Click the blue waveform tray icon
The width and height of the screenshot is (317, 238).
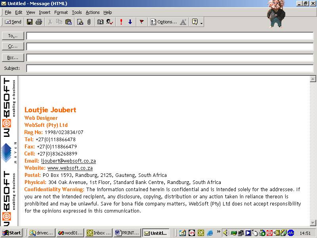tap(291, 233)
